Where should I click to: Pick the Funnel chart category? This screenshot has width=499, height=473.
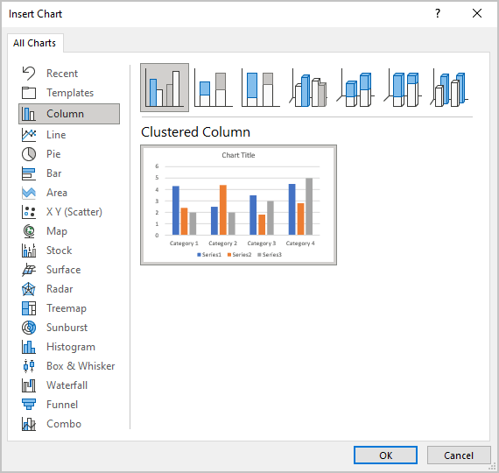pos(69,405)
